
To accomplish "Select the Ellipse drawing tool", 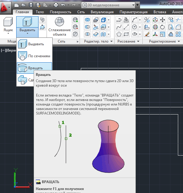I will pyautogui.click(x=135, y=34).
